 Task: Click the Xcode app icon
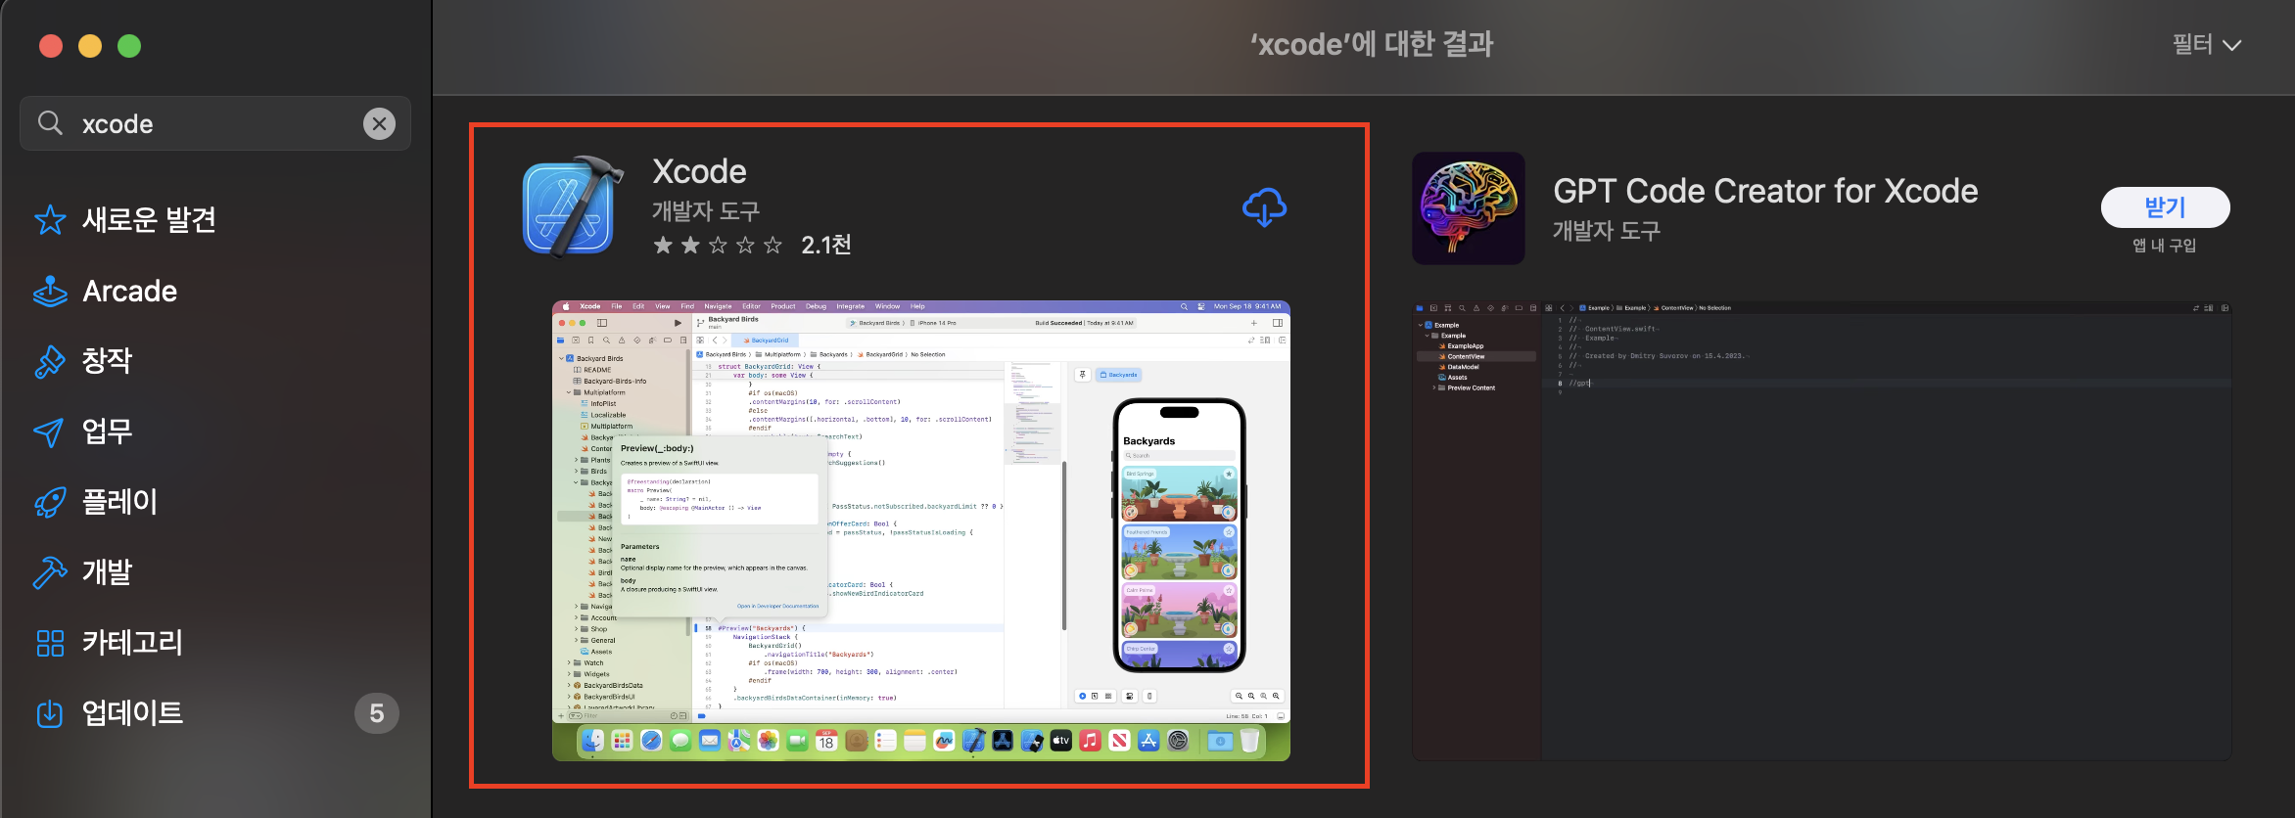pyautogui.click(x=572, y=206)
